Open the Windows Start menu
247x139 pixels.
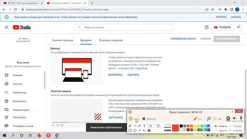pyautogui.click(x=4, y=136)
